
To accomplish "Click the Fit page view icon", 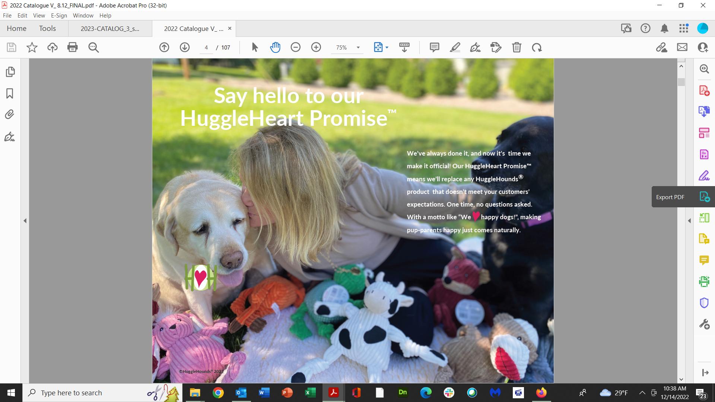I will coord(378,47).
